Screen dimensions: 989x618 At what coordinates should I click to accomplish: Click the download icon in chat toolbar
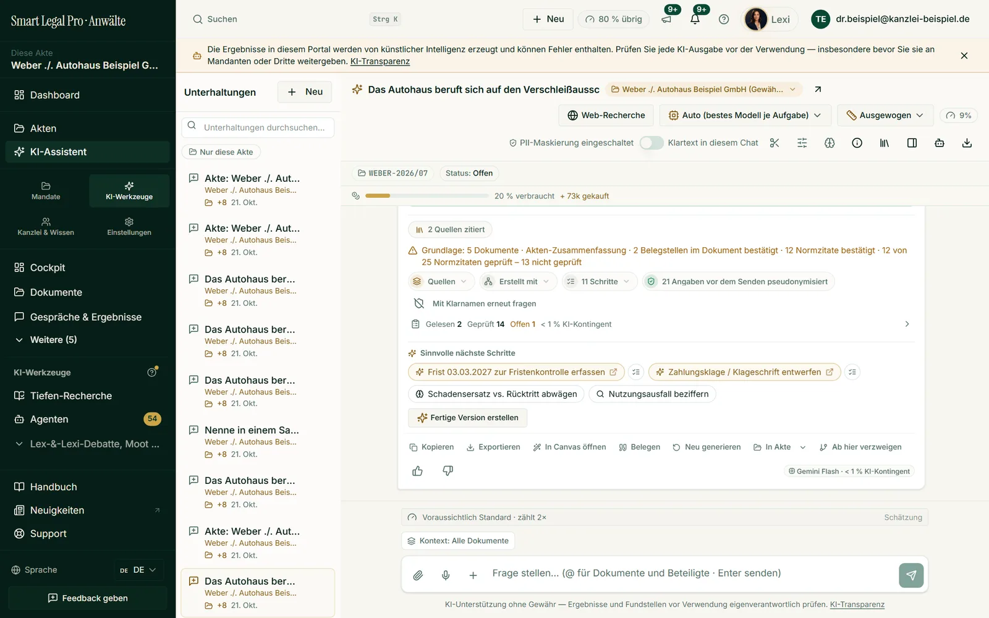(967, 143)
